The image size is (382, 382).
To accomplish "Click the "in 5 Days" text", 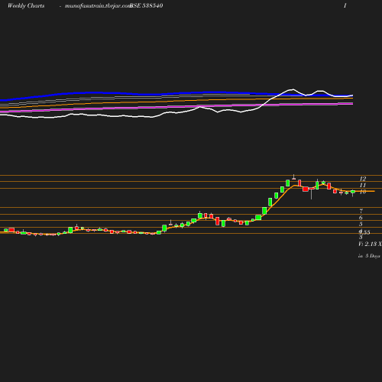I will click(369, 256).
